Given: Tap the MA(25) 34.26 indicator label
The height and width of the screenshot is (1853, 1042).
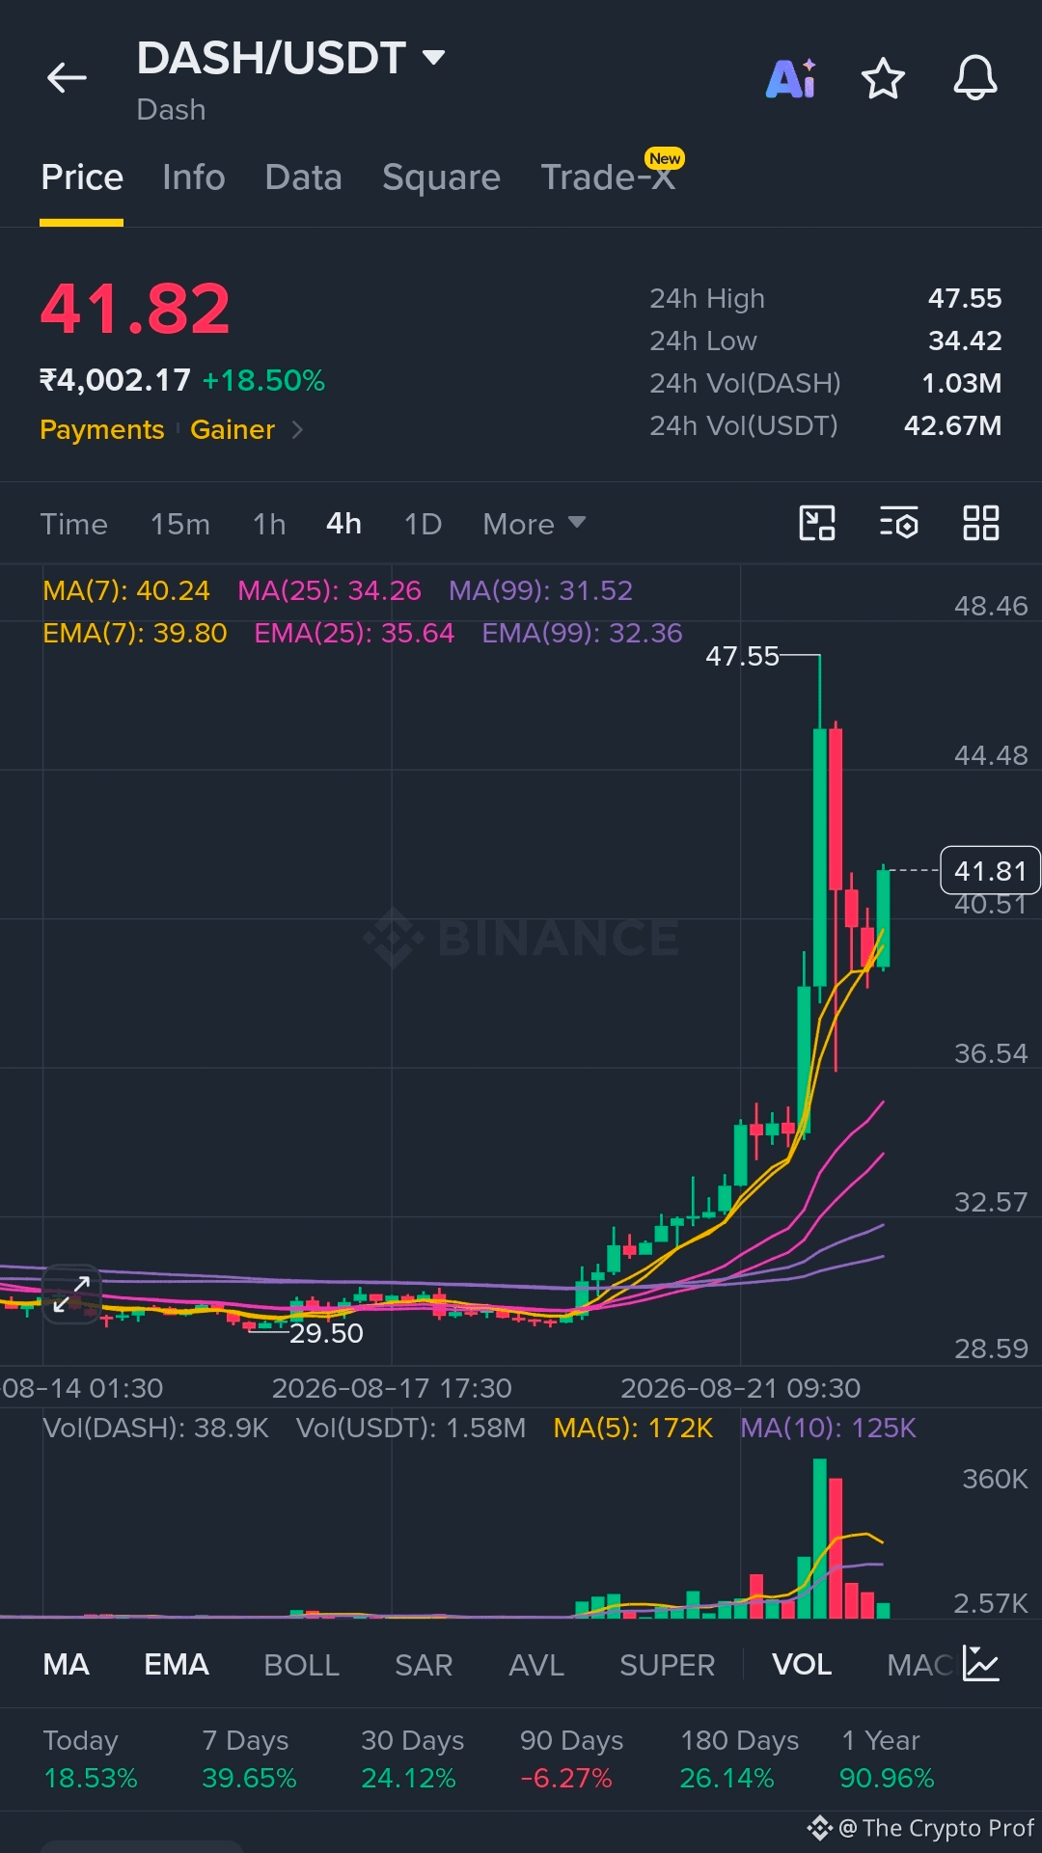Looking at the screenshot, I should tap(330, 590).
